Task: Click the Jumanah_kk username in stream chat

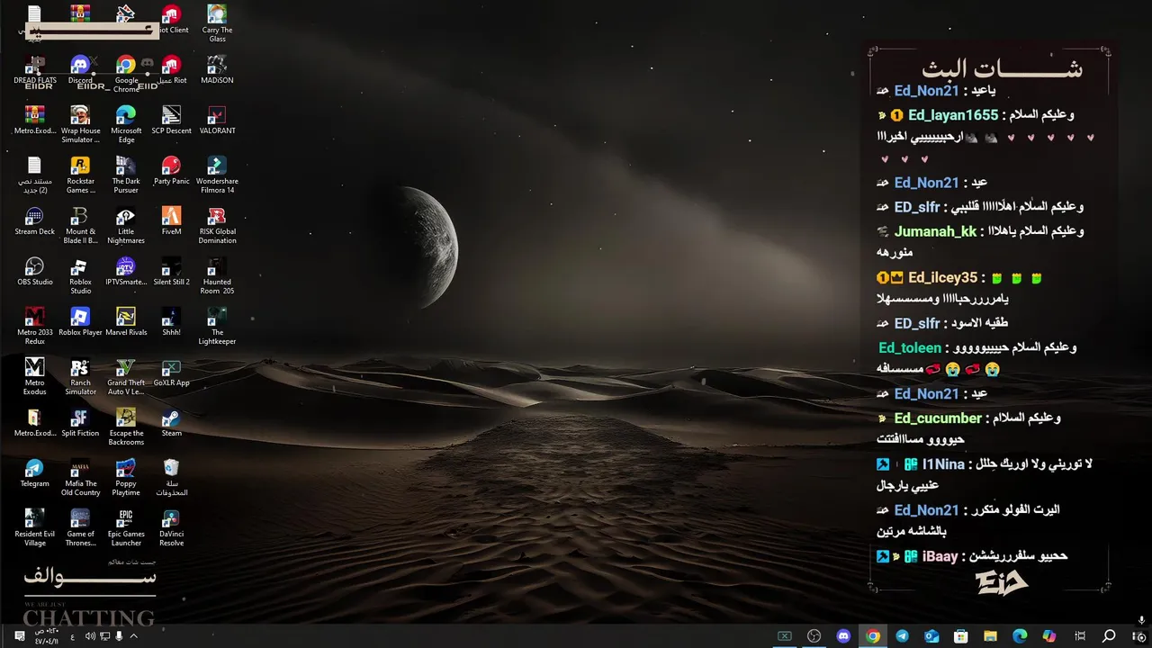Action: (x=935, y=231)
